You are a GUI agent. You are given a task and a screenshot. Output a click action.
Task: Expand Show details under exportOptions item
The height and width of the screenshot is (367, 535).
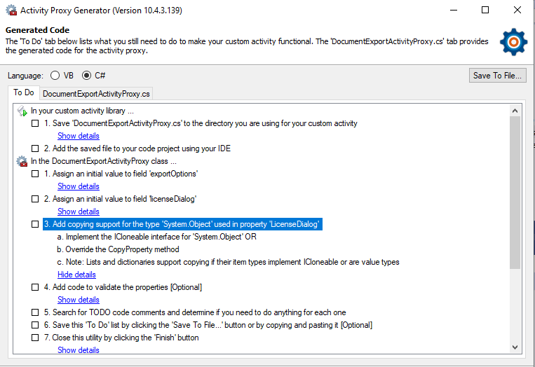pyautogui.click(x=78, y=186)
